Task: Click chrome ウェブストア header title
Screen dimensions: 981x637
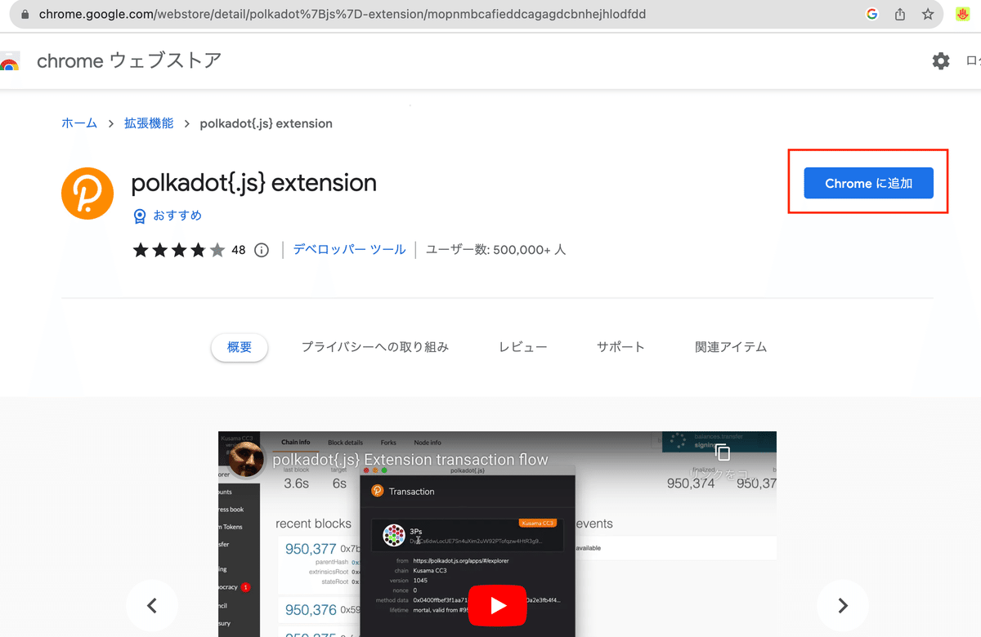Action: click(x=129, y=60)
